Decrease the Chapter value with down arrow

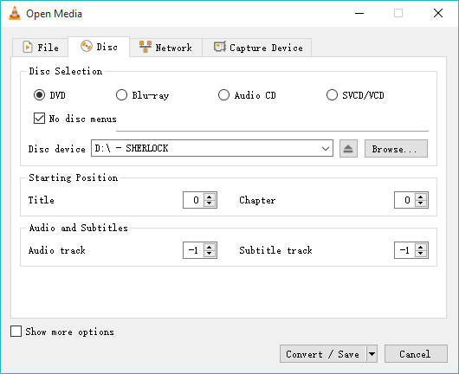(421, 203)
